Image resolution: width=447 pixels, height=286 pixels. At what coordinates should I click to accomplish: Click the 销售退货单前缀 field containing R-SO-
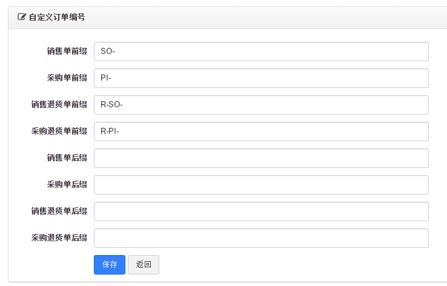coord(261,105)
